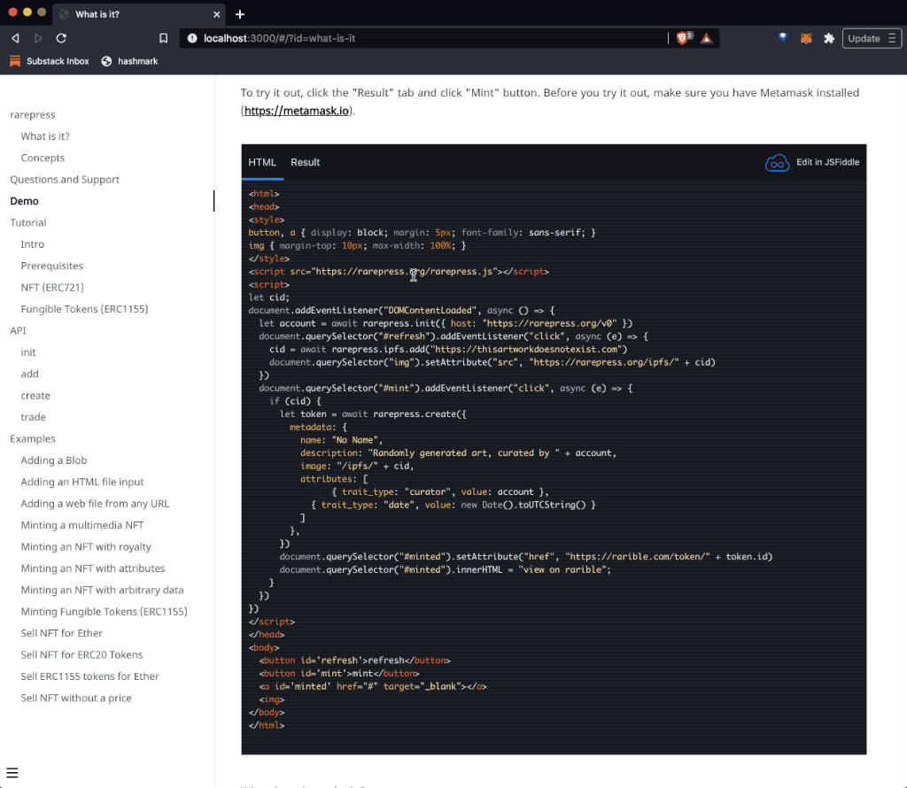Open the init API entry

[28, 352]
